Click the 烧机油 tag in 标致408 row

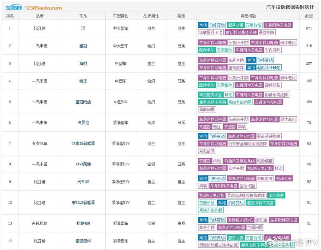261,220
